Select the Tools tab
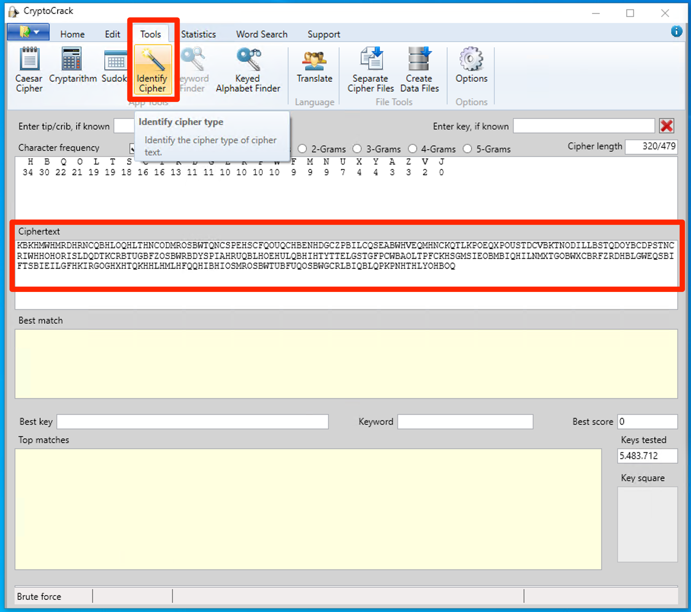Image resolution: width=691 pixels, height=612 pixels. [151, 34]
